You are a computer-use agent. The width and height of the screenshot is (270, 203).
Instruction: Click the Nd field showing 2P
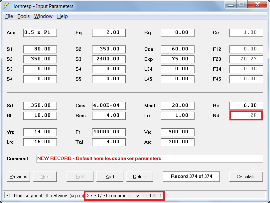tap(246, 115)
